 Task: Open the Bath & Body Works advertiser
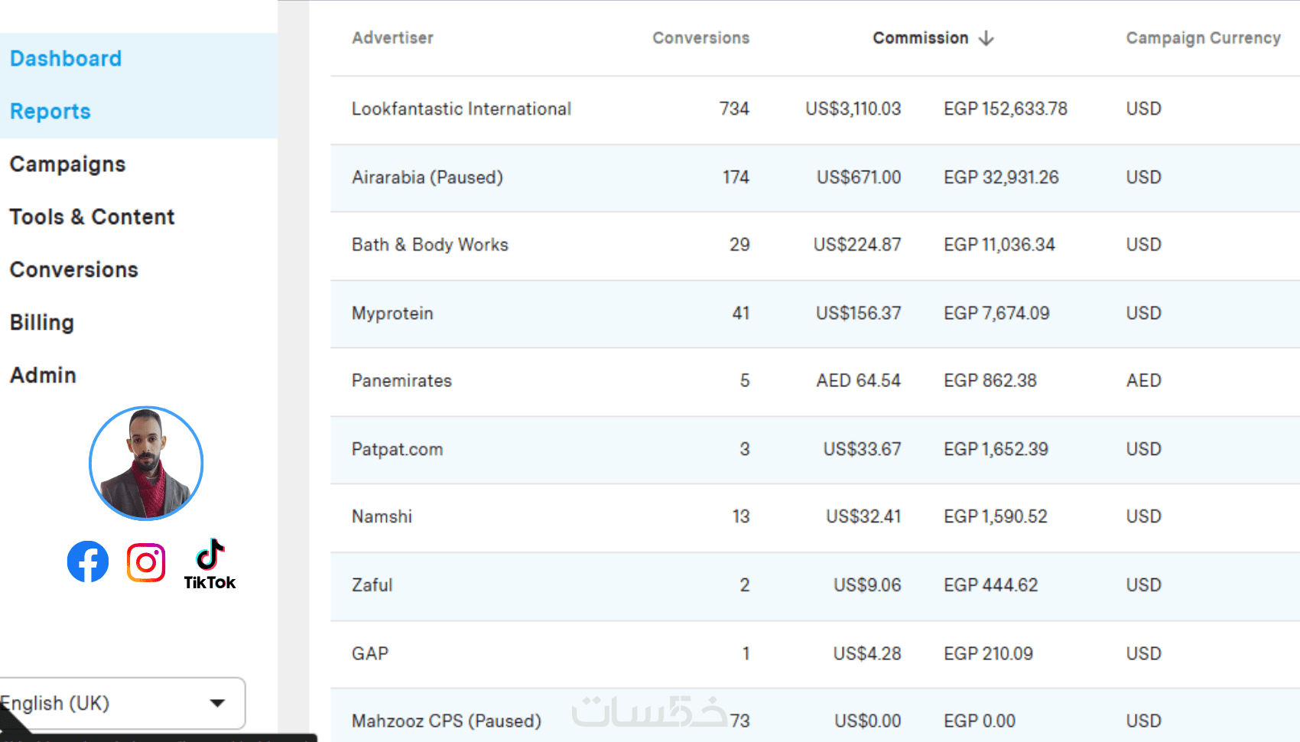[430, 245]
